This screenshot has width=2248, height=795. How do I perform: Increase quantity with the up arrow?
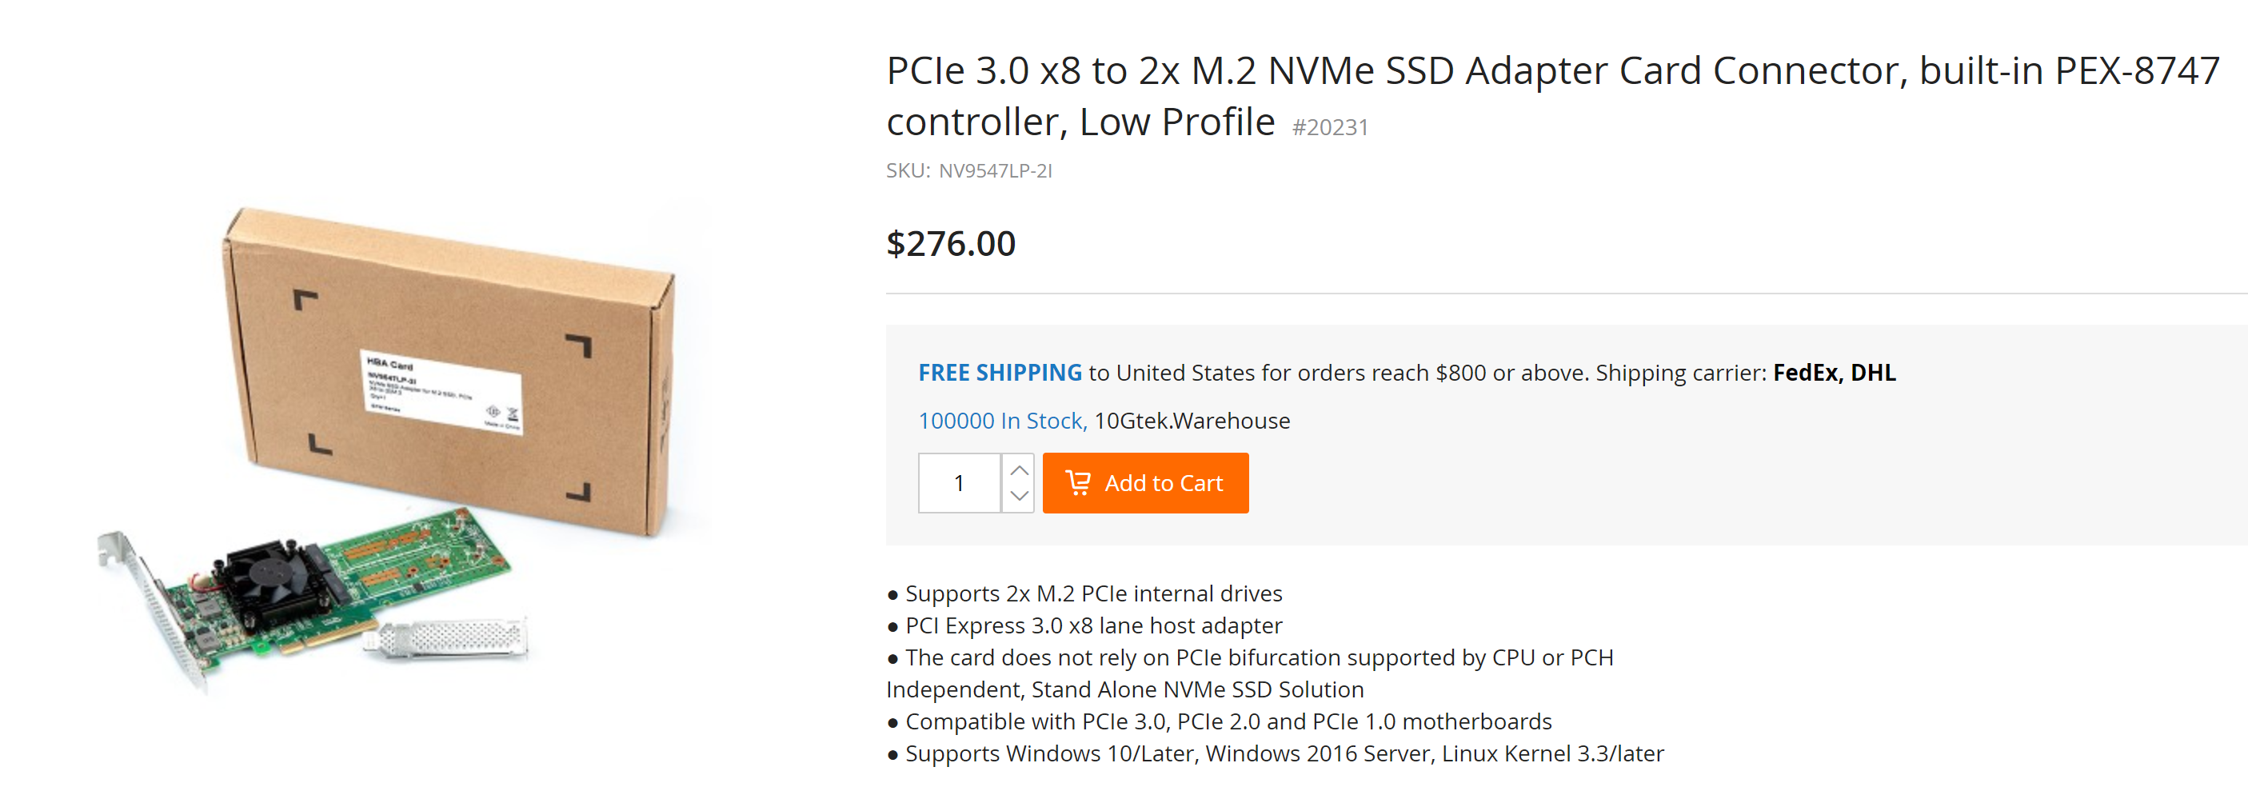click(x=1018, y=469)
